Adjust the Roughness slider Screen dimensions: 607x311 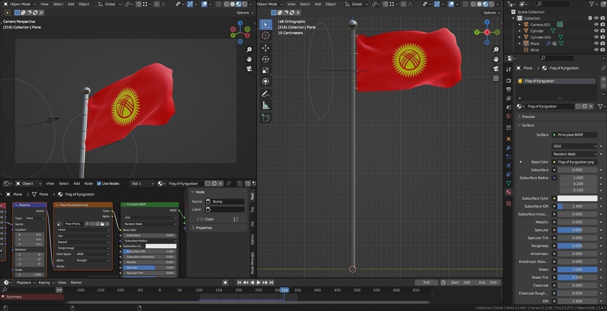(x=577, y=246)
